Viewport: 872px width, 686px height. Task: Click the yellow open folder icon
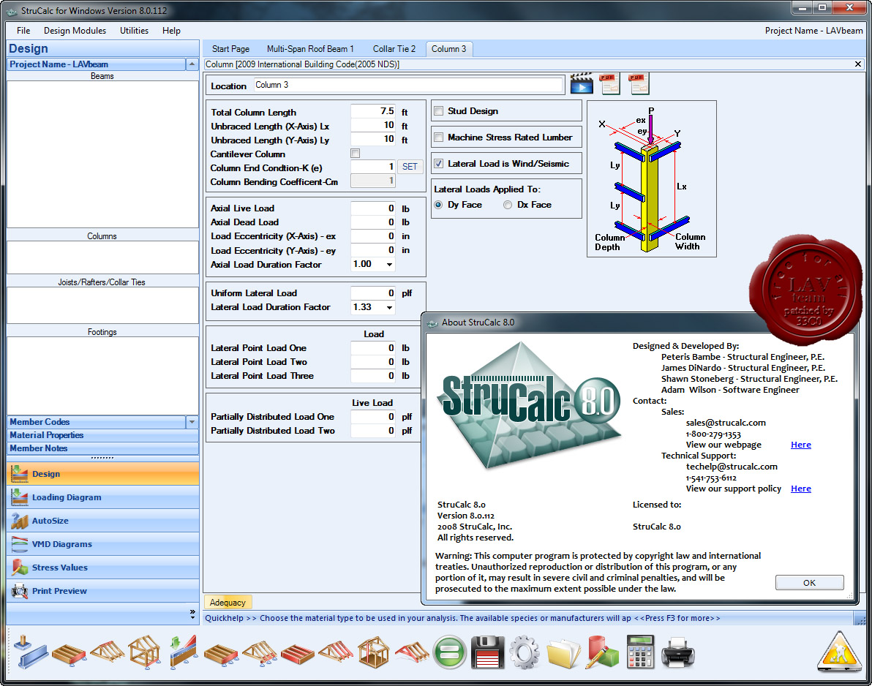click(x=563, y=652)
